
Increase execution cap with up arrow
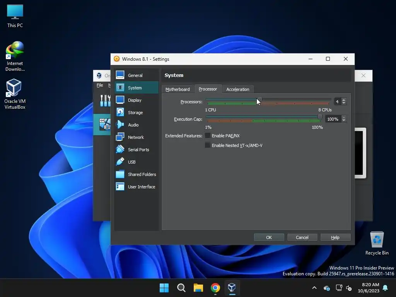[344, 117]
